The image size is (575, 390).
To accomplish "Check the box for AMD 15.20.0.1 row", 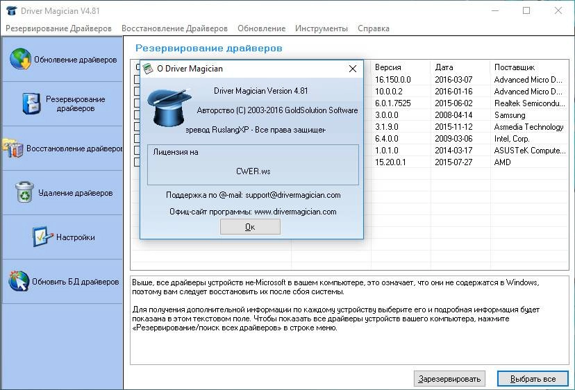I will click(x=137, y=162).
